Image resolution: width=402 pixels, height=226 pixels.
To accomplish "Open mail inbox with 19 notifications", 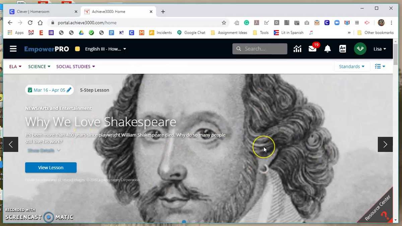I will point(313,49).
